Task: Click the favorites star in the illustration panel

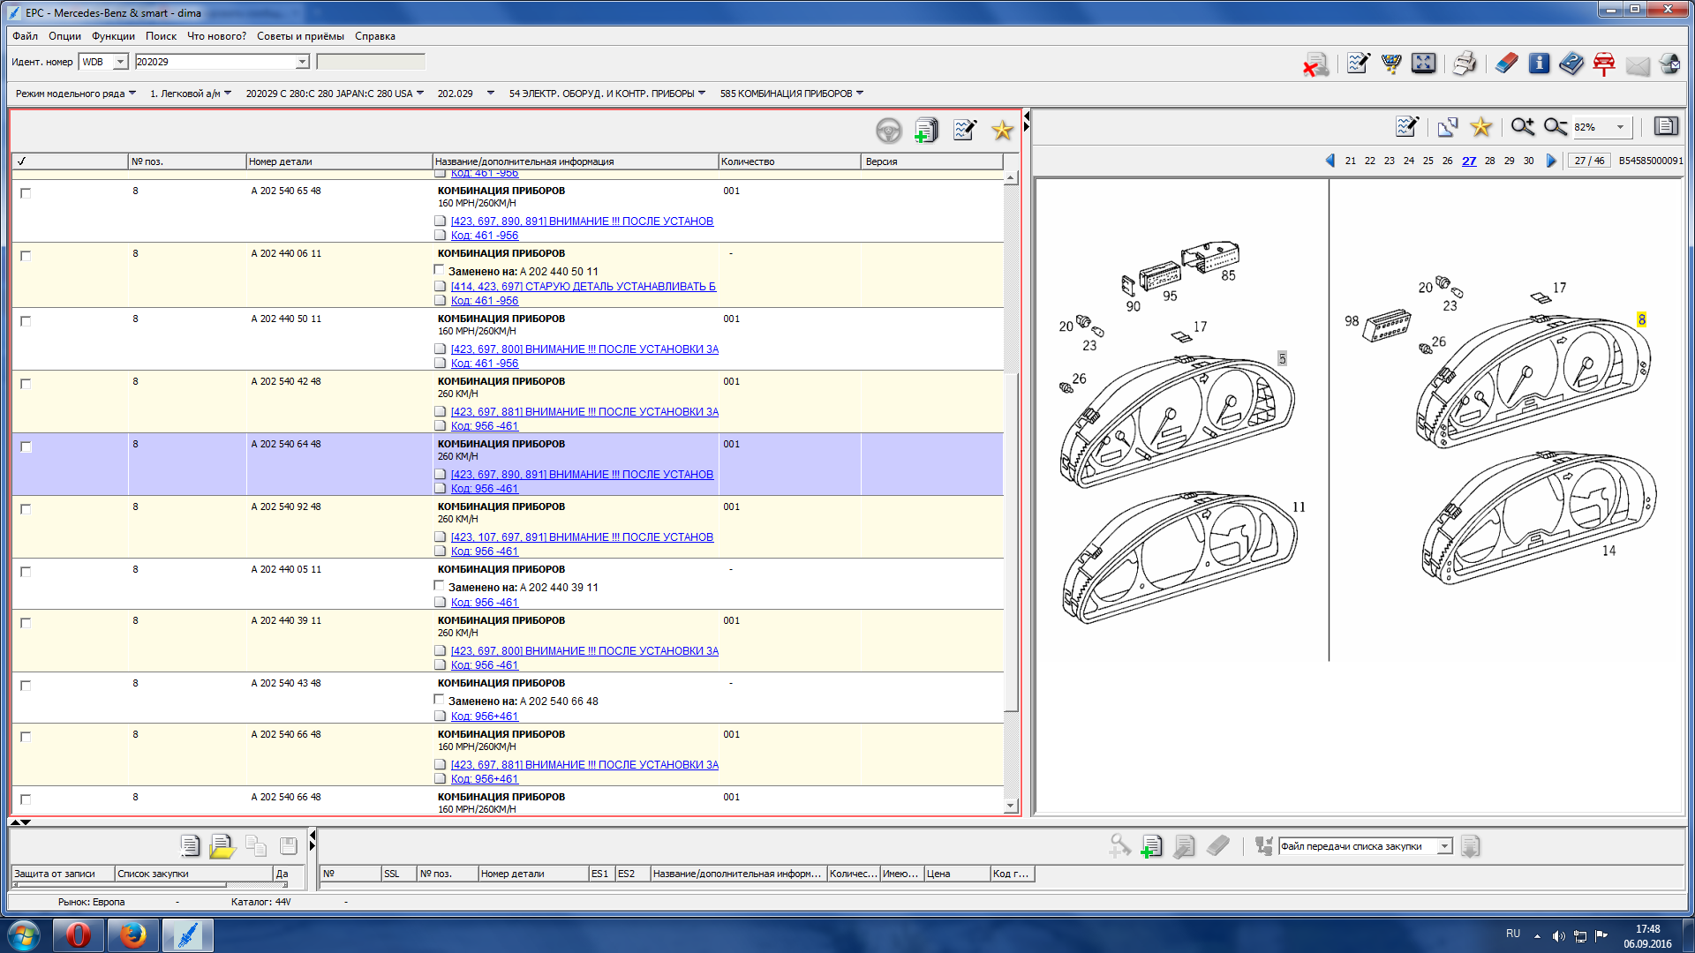Action: pyautogui.click(x=1481, y=127)
